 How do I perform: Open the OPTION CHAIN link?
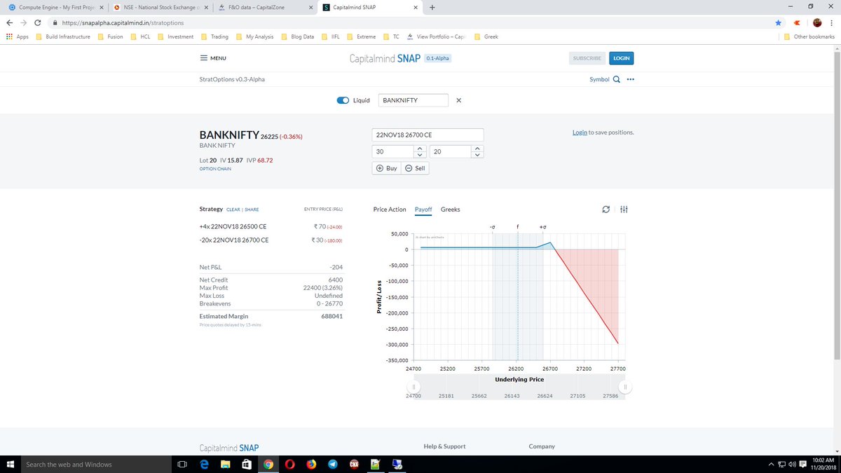pyautogui.click(x=215, y=169)
